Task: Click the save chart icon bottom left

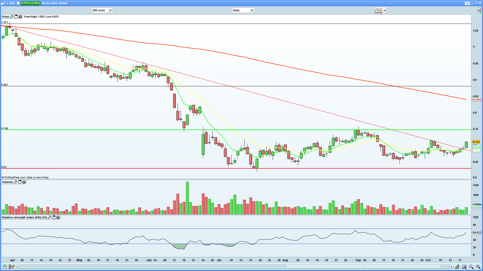Action: click(5, 267)
